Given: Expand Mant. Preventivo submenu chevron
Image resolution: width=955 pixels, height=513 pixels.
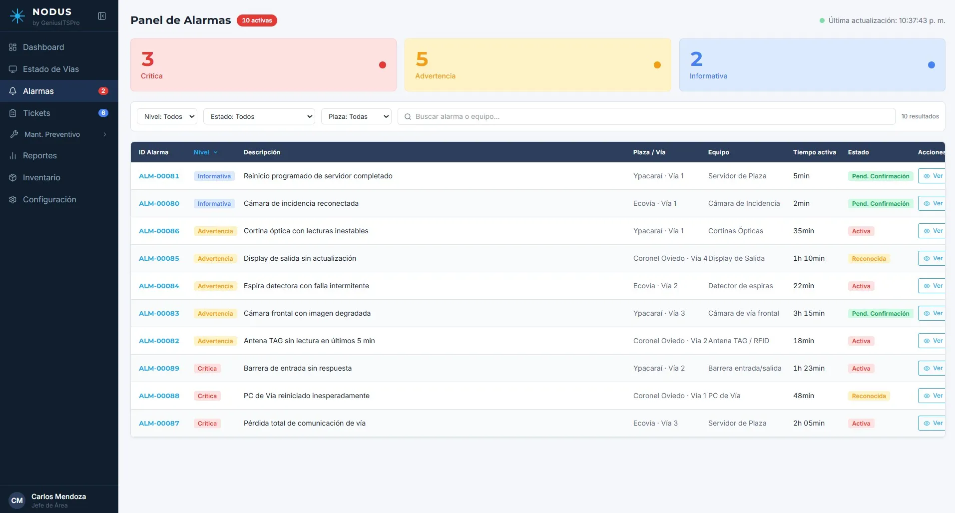Looking at the screenshot, I should point(105,134).
